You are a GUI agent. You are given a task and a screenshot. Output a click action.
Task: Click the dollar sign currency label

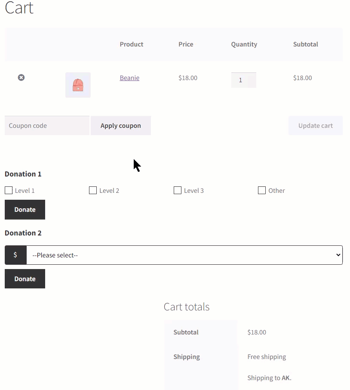15,255
